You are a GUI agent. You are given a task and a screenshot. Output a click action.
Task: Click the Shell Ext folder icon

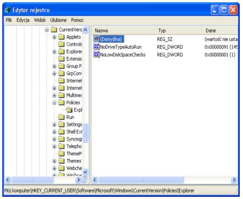coord(62,132)
